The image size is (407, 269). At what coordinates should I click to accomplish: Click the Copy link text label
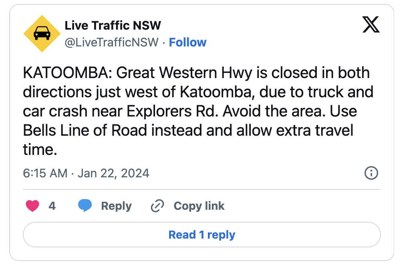[x=199, y=206]
